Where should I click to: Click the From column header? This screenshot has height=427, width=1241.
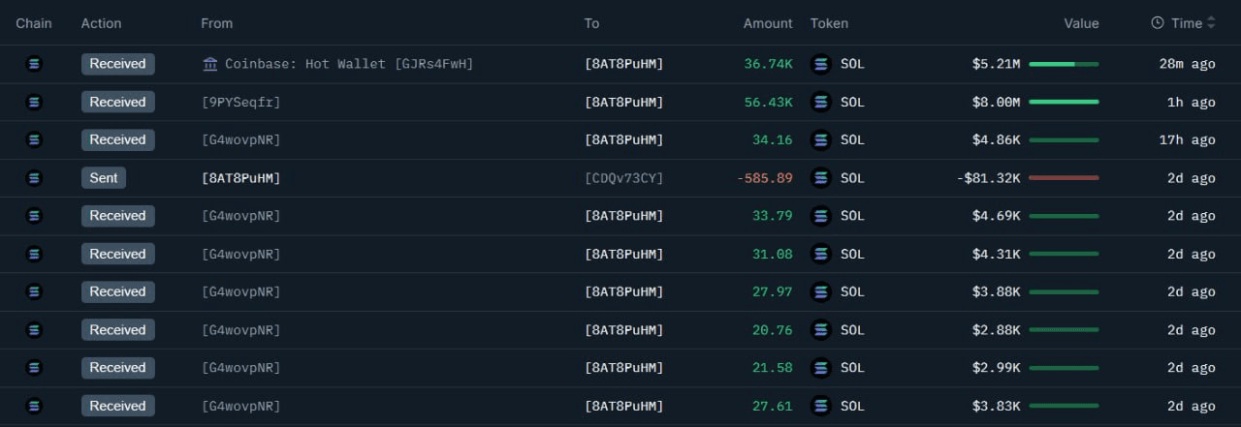point(216,23)
